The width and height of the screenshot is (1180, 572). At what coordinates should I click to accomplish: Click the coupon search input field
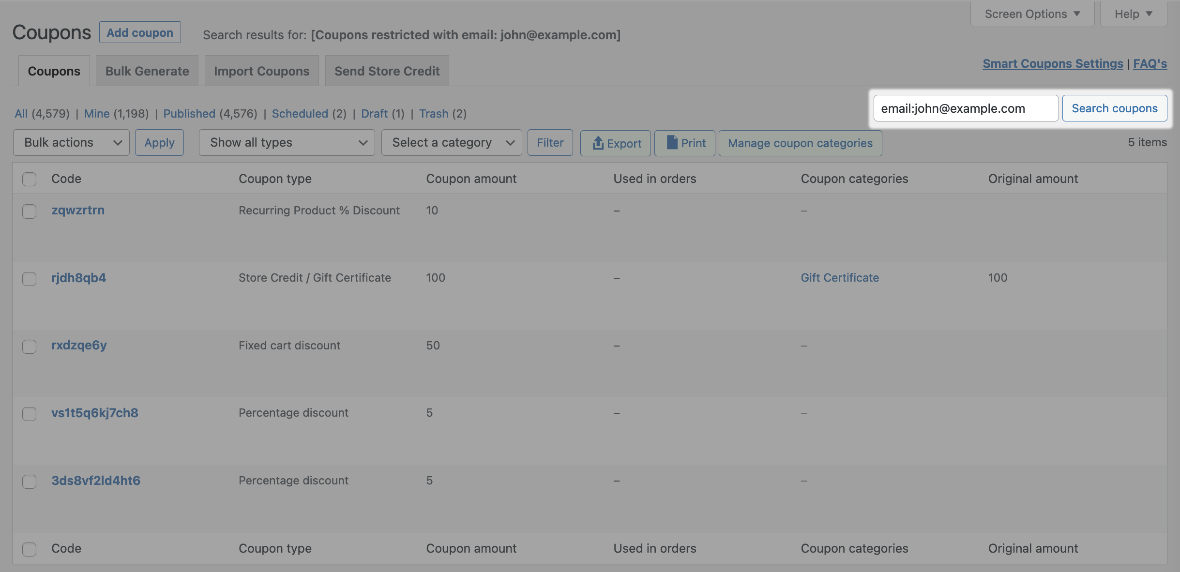[x=965, y=108]
